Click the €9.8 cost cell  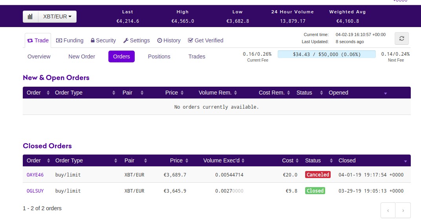click(291, 191)
